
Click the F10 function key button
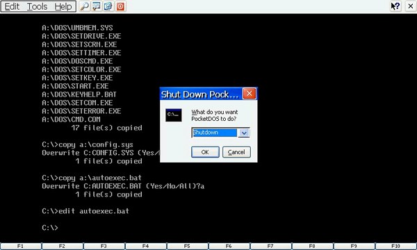click(395, 247)
